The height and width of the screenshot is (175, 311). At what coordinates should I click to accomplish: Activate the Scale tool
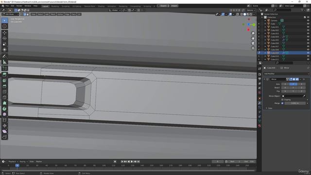click(x=4, y=44)
